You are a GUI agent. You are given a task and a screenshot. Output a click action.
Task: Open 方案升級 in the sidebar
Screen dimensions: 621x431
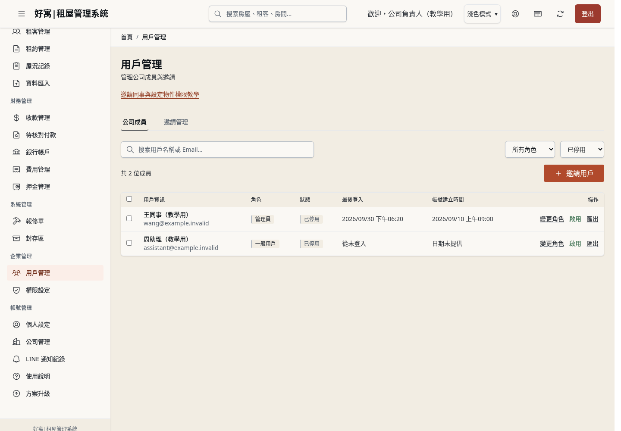tap(55, 394)
